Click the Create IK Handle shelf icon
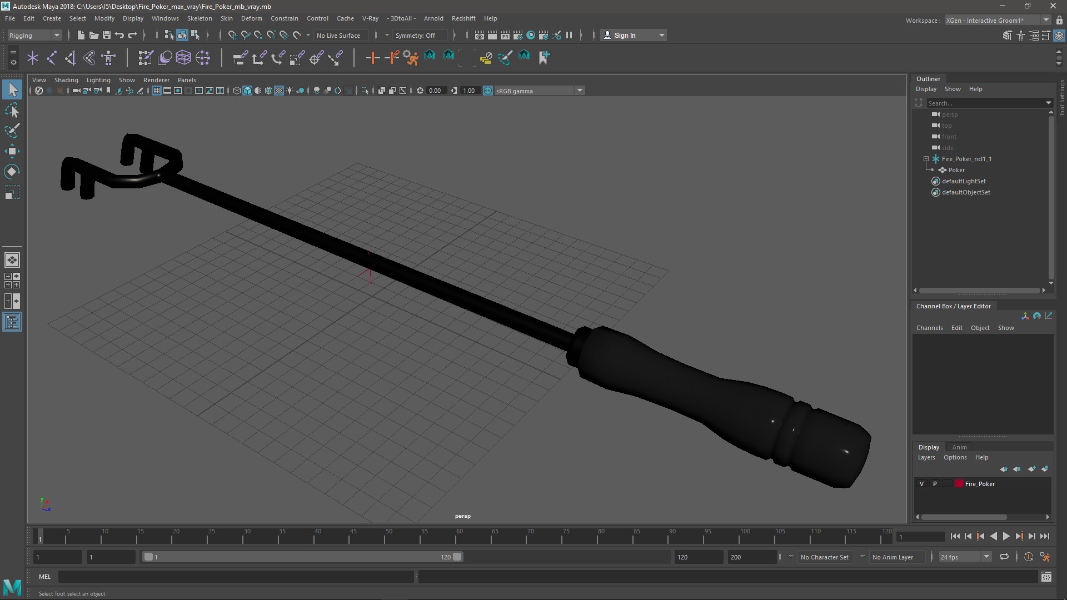The image size is (1067, 600). pos(71,58)
